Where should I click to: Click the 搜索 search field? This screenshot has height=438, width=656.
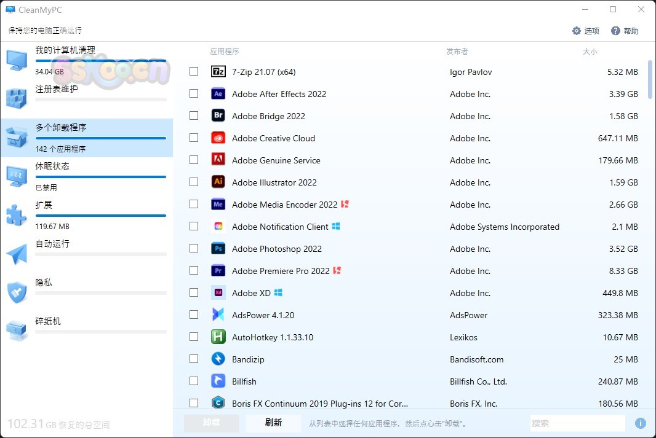(x=578, y=423)
